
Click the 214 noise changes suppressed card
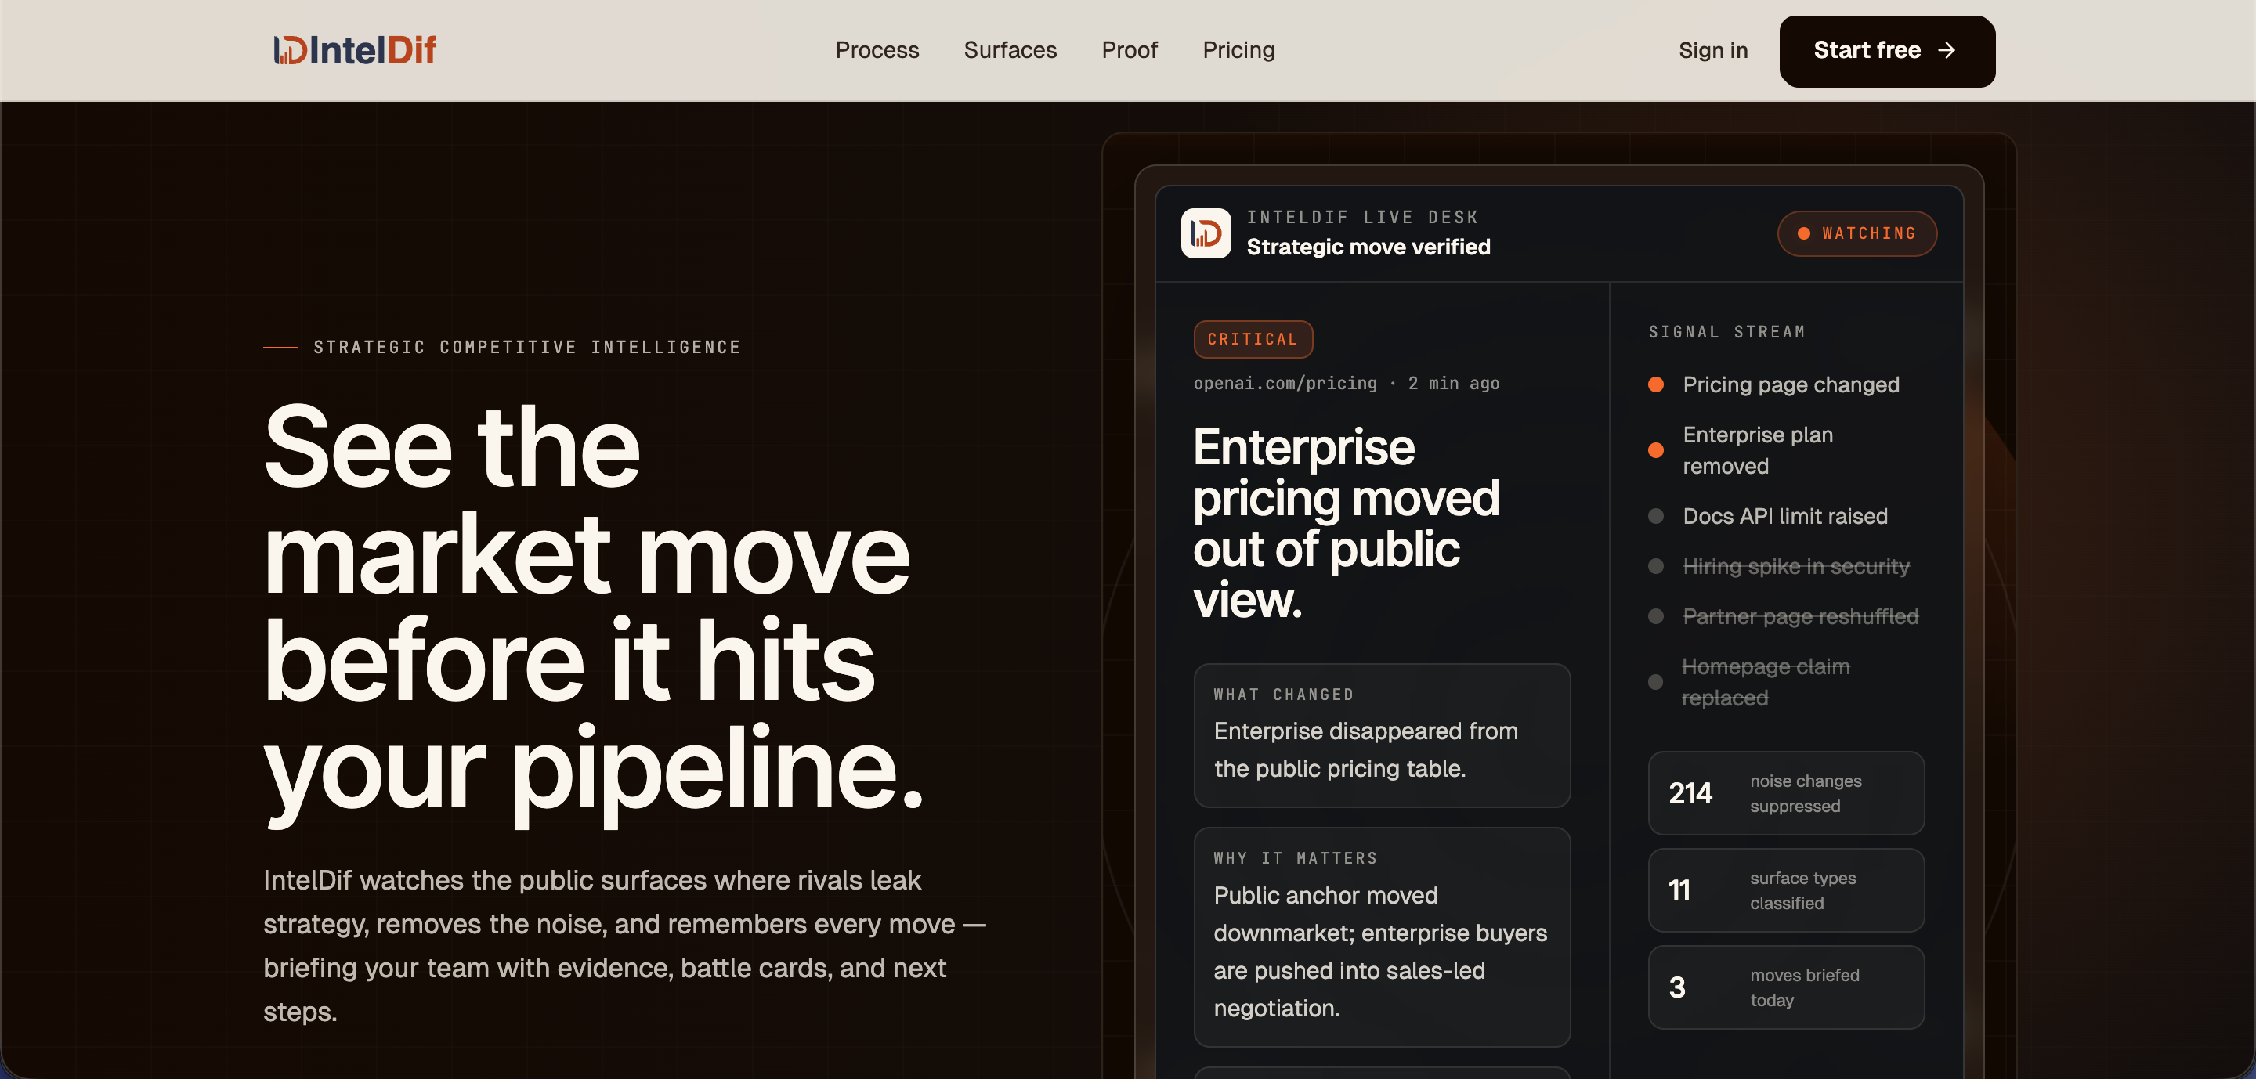pos(1785,793)
